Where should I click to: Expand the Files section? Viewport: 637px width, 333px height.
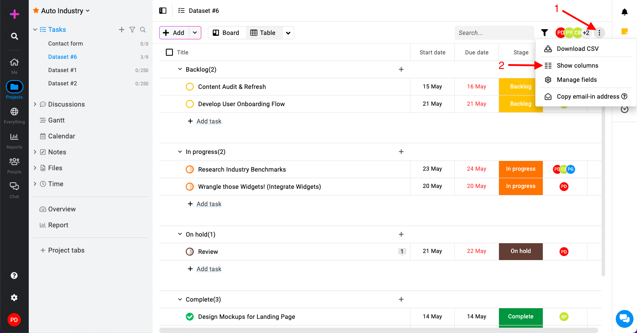35,168
